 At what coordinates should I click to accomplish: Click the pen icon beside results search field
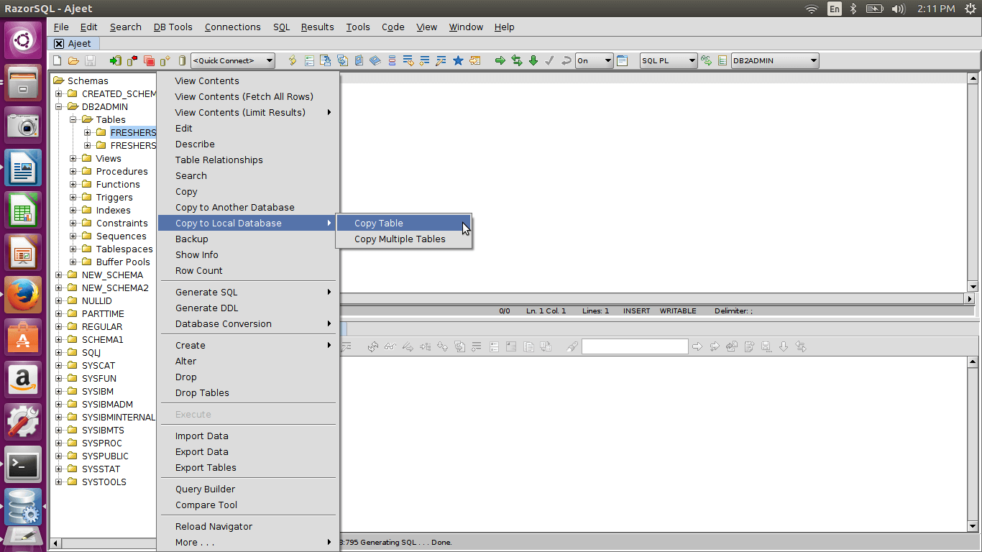coord(572,346)
